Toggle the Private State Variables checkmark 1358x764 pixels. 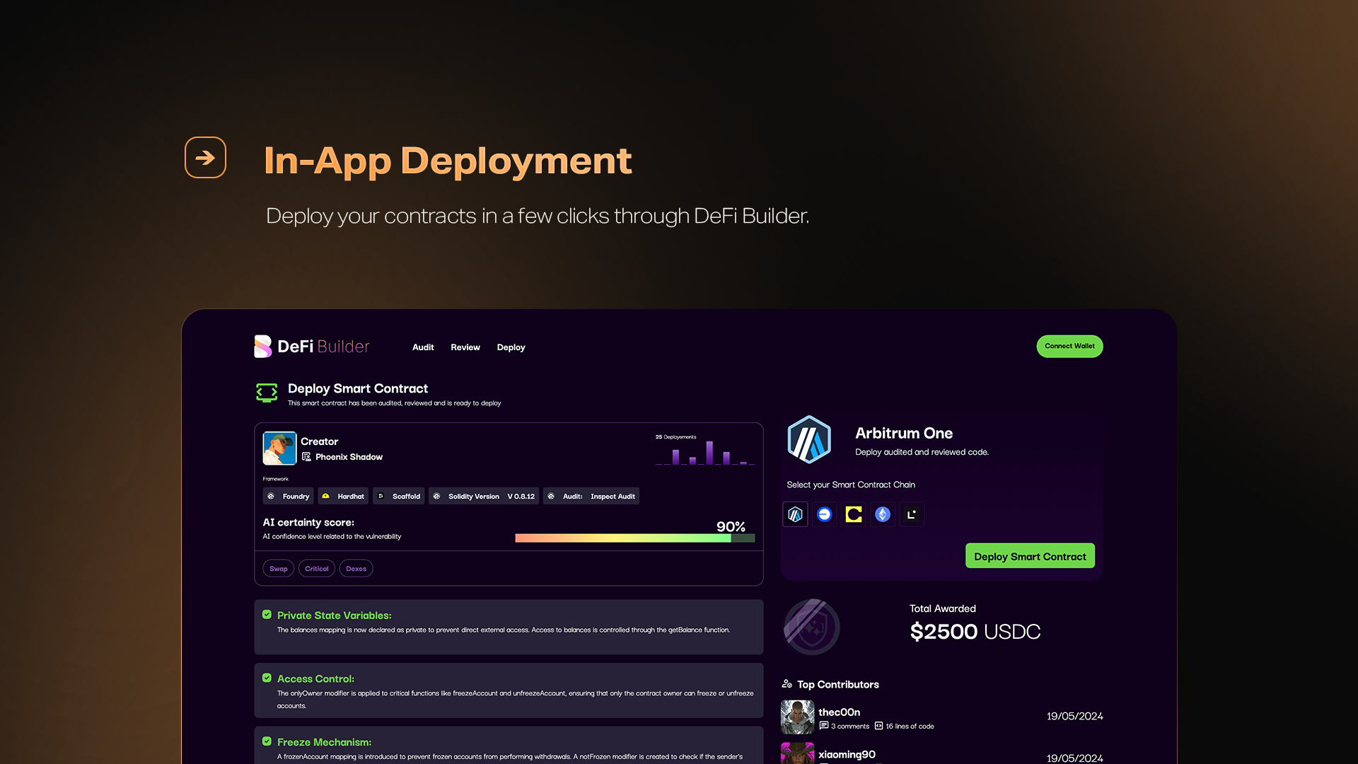(267, 615)
